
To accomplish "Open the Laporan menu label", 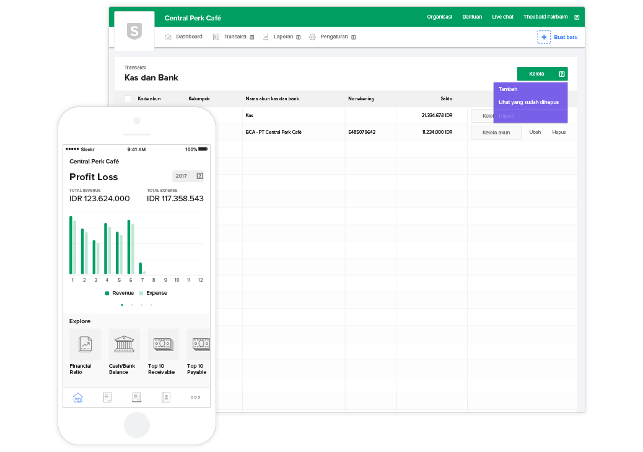I will click(x=283, y=37).
